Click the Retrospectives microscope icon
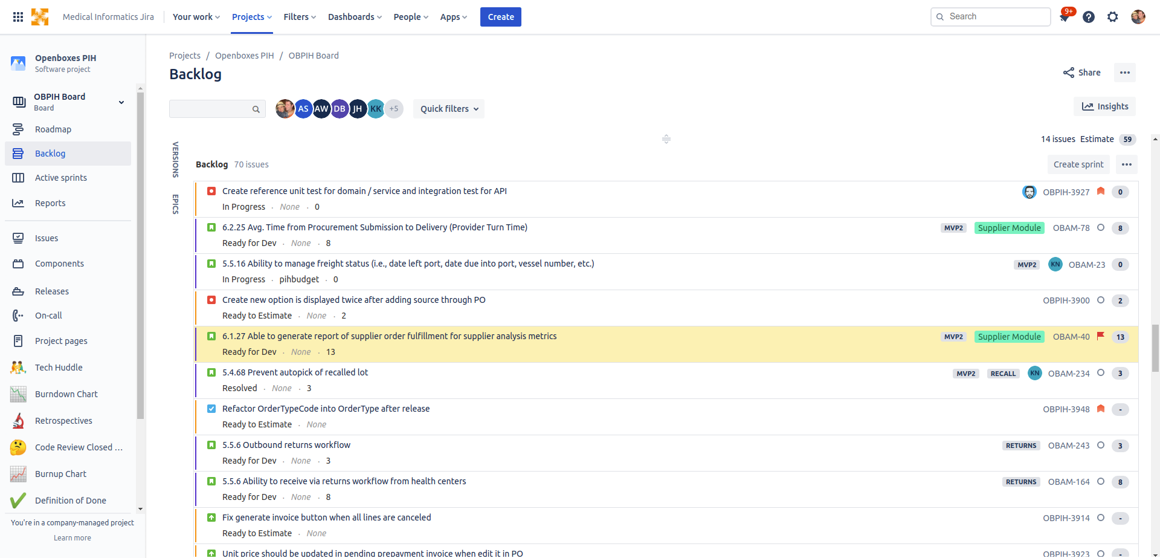The width and height of the screenshot is (1160, 558). 18,421
